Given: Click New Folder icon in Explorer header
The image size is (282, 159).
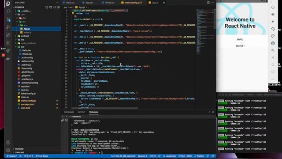Looking at the screenshot, I should click(51, 7).
